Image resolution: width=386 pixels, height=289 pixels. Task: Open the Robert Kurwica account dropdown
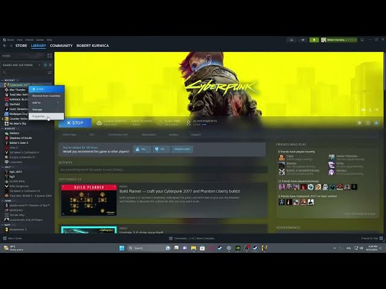[x=339, y=40]
